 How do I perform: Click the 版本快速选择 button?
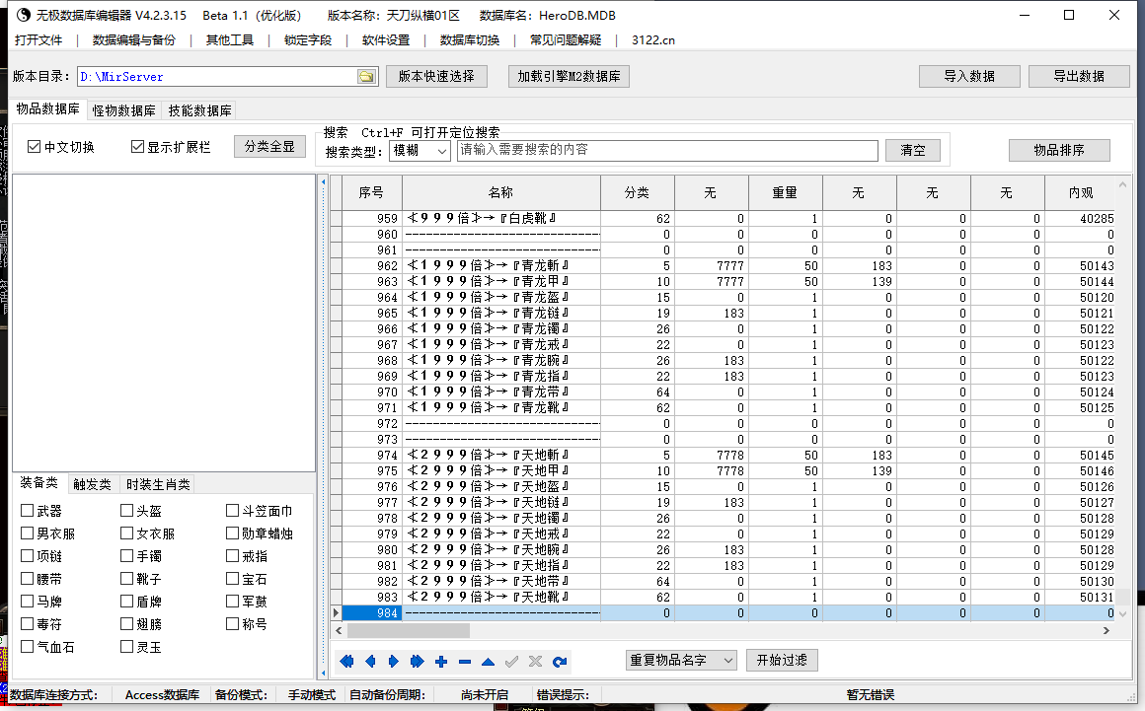point(436,76)
